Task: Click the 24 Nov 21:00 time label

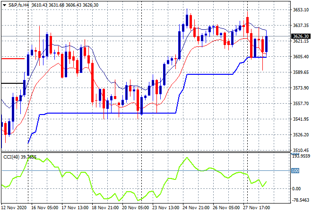Action: [196, 208]
